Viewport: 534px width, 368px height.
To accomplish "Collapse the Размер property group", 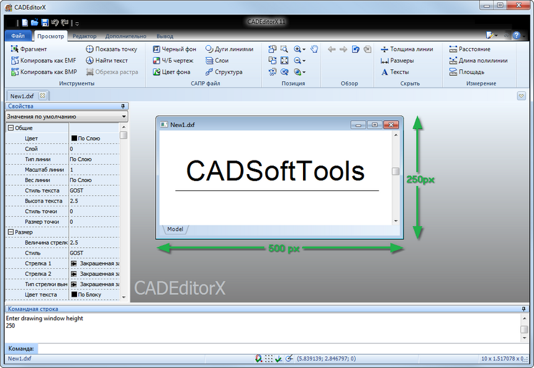I will coord(11,232).
